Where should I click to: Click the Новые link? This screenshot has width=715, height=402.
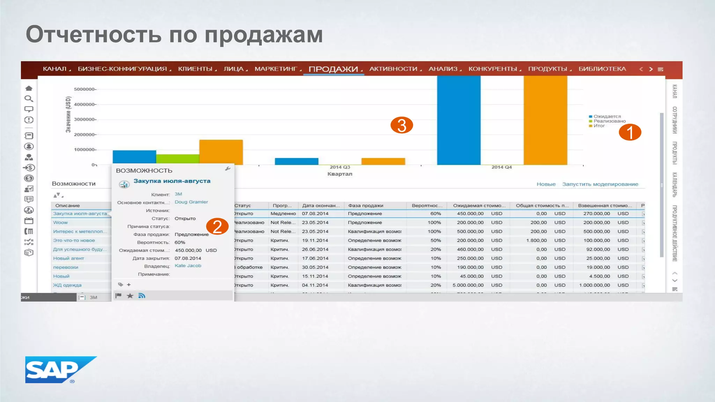click(x=546, y=184)
